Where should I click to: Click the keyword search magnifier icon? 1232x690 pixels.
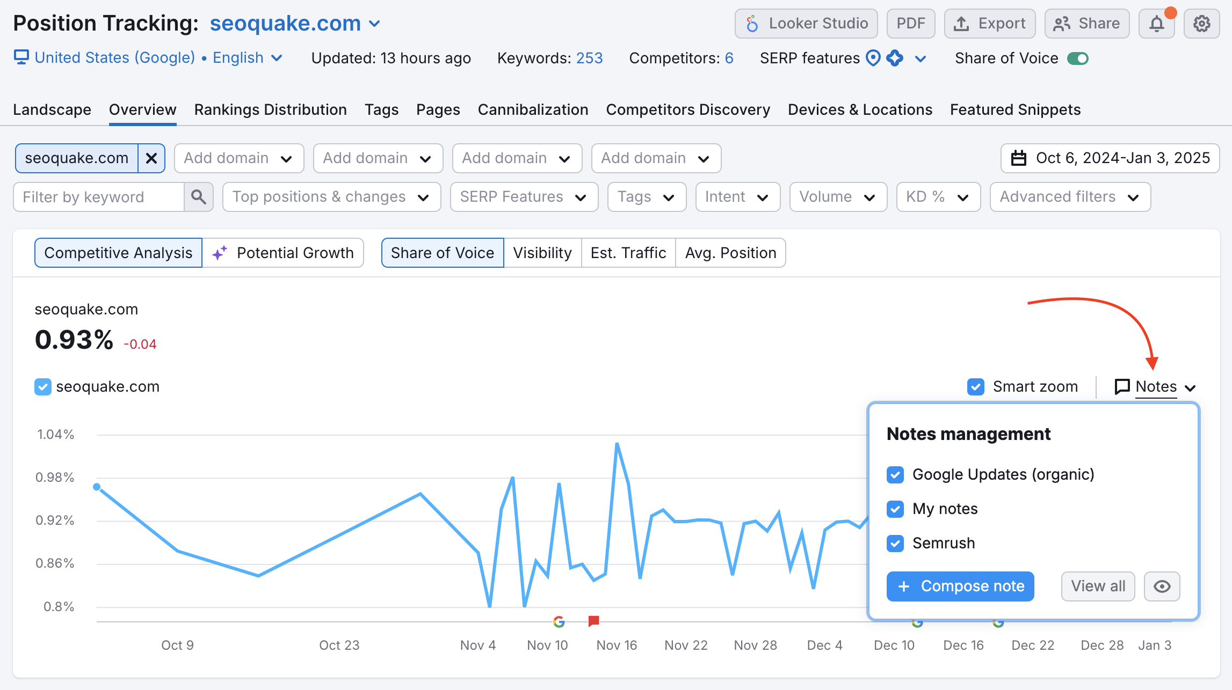click(198, 197)
